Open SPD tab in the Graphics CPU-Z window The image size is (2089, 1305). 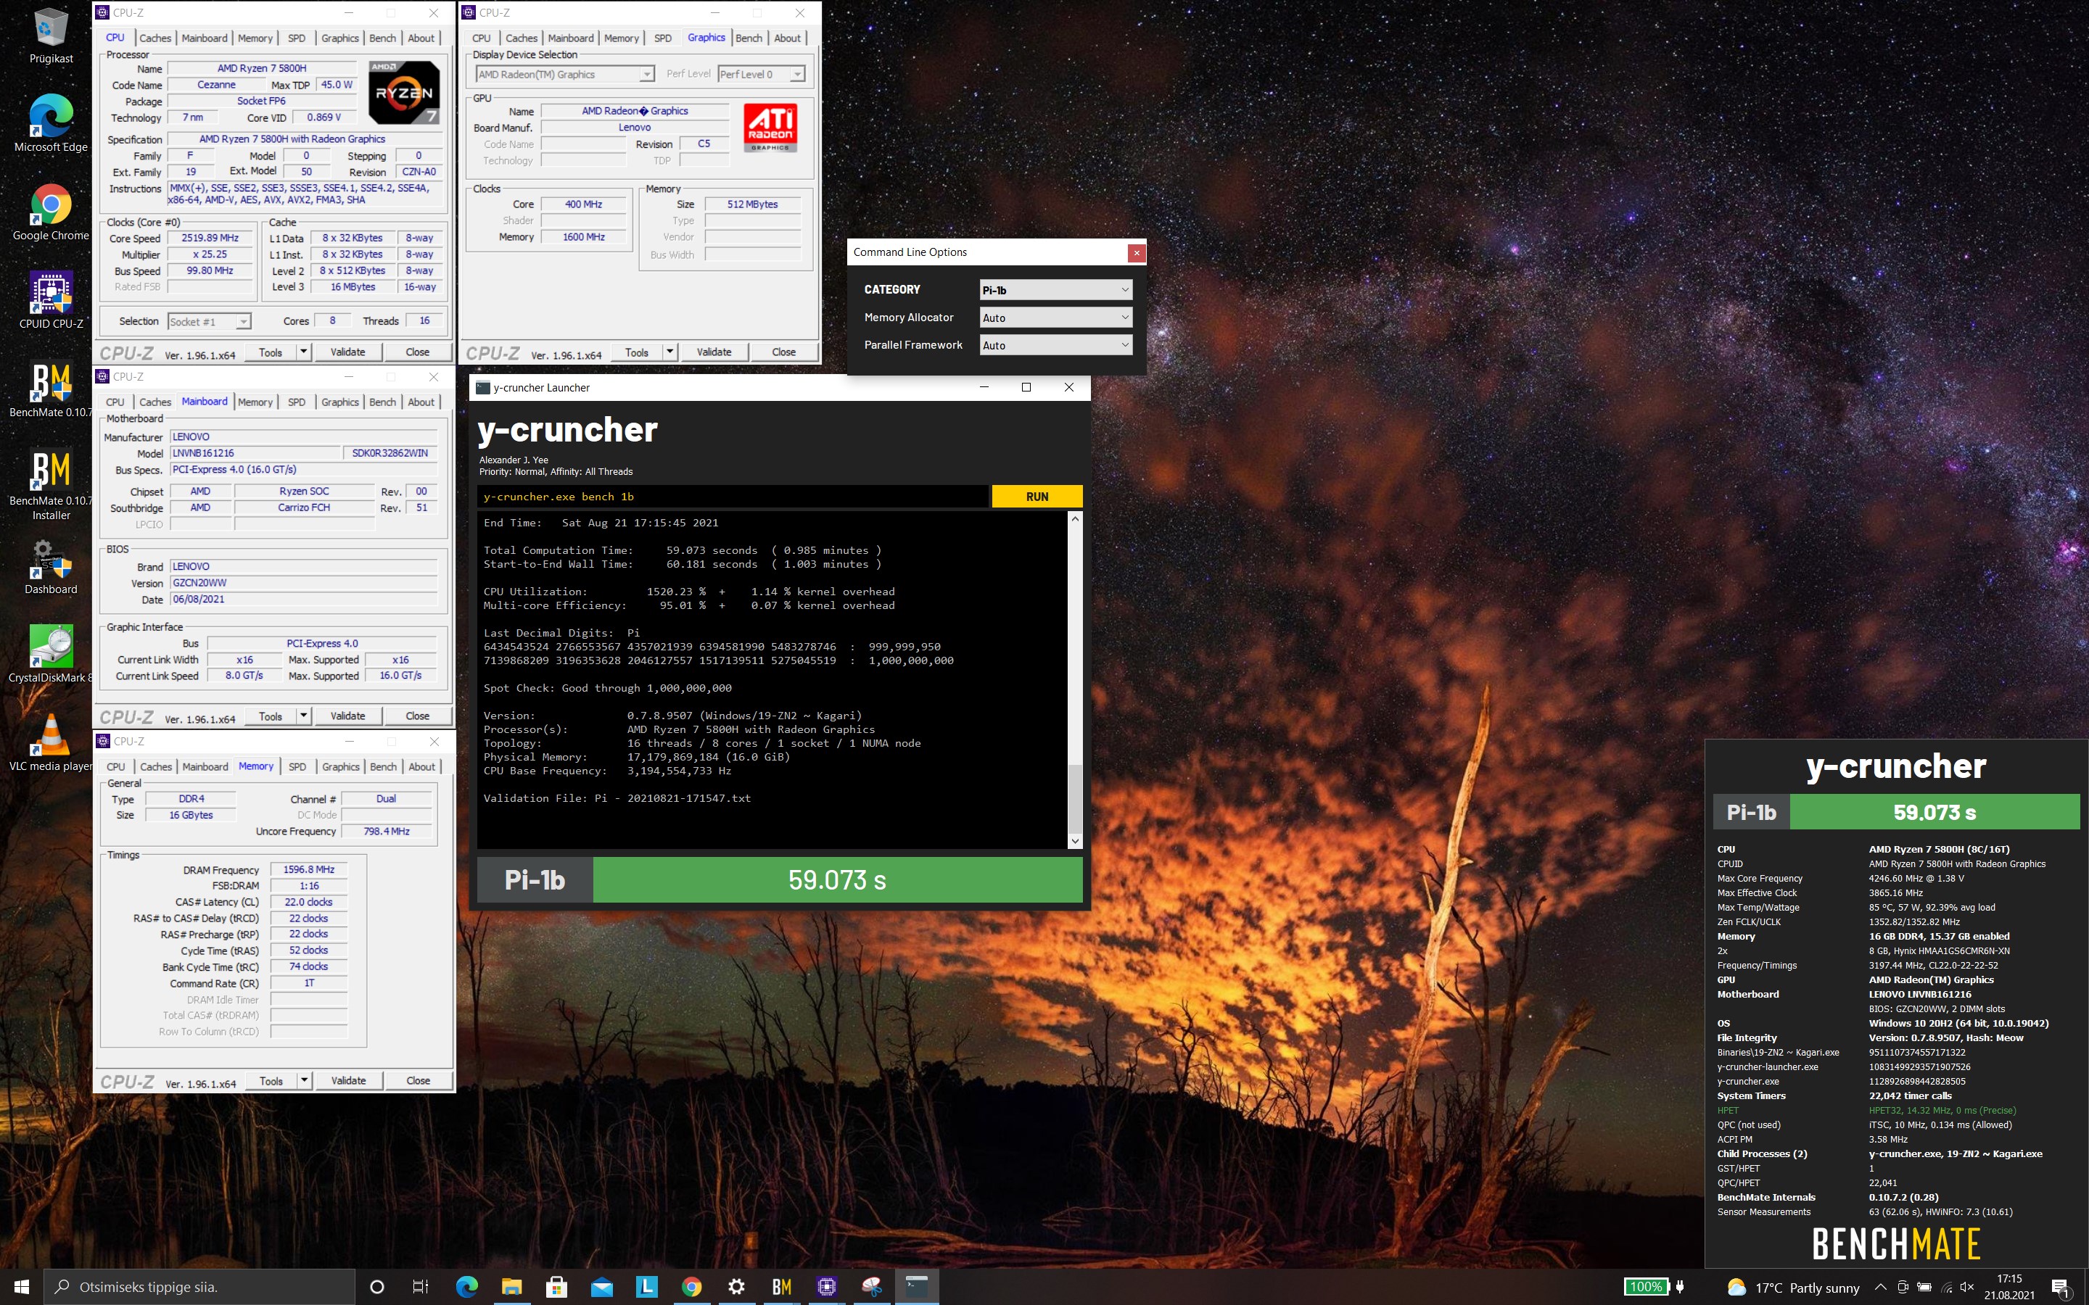663,38
